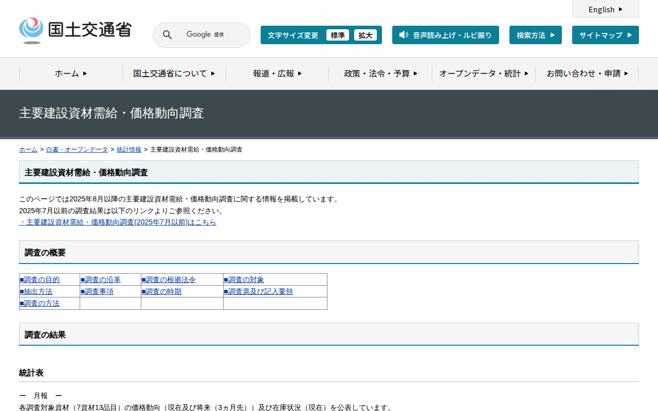Switch site language to English

[x=605, y=9]
